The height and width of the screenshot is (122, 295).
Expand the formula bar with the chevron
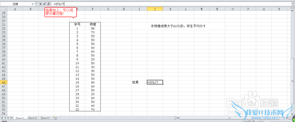click(x=293, y=4)
